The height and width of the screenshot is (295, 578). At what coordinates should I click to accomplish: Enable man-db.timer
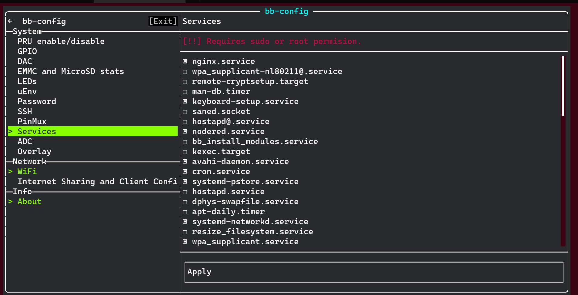coord(185,91)
